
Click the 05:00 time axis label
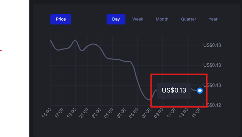(x=134, y=113)
